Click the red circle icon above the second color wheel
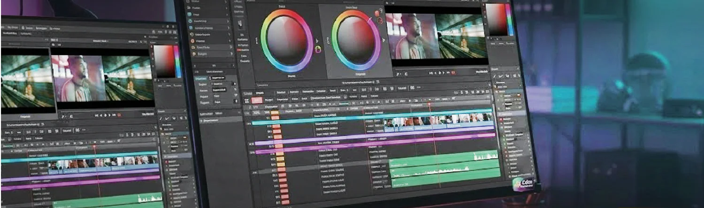The height and width of the screenshot is (208, 704). 376,13
